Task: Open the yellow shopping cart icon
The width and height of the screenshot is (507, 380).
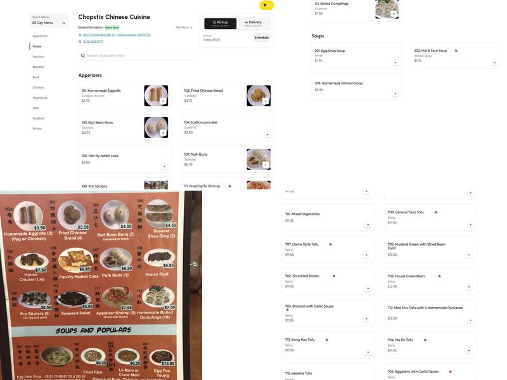Action: click(266, 5)
